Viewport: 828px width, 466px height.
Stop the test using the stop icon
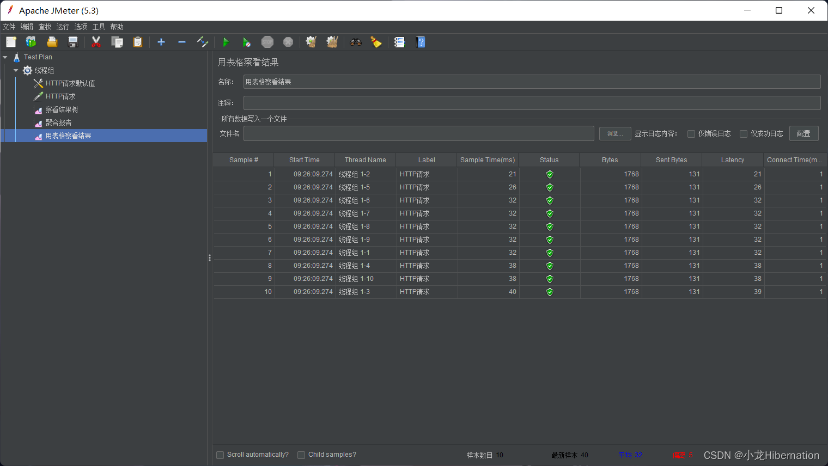tap(267, 41)
